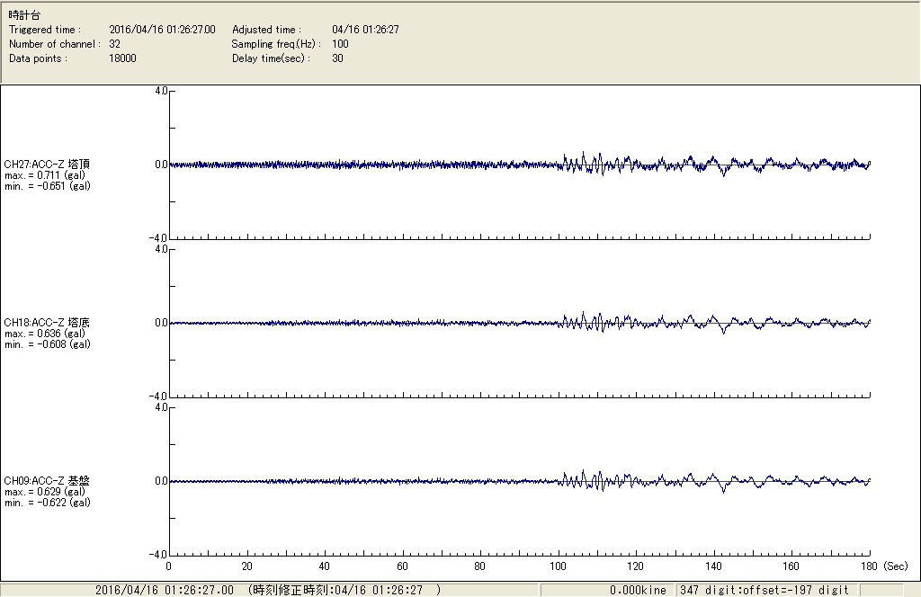Select the CH09:ACC-Z 基盤 channel label
The image size is (921, 597).
coord(47,481)
